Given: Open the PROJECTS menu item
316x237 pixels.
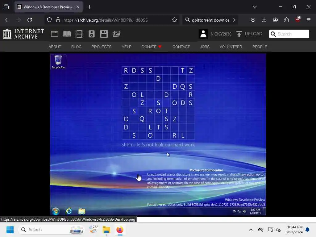Looking at the screenshot, I should pyautogui.click(x=101, y=47).
